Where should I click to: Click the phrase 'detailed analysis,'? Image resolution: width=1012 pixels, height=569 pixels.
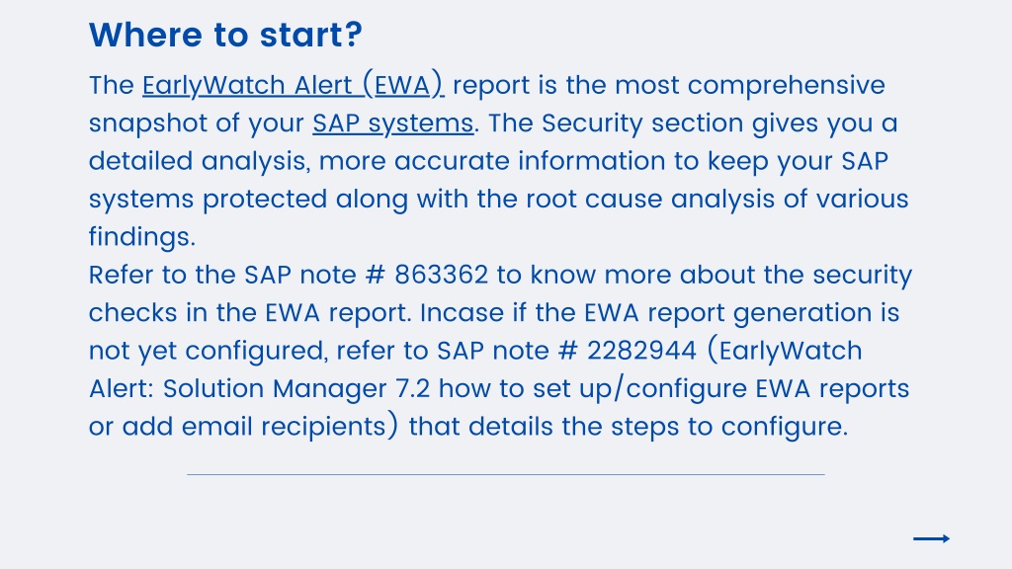pos(200,161)
